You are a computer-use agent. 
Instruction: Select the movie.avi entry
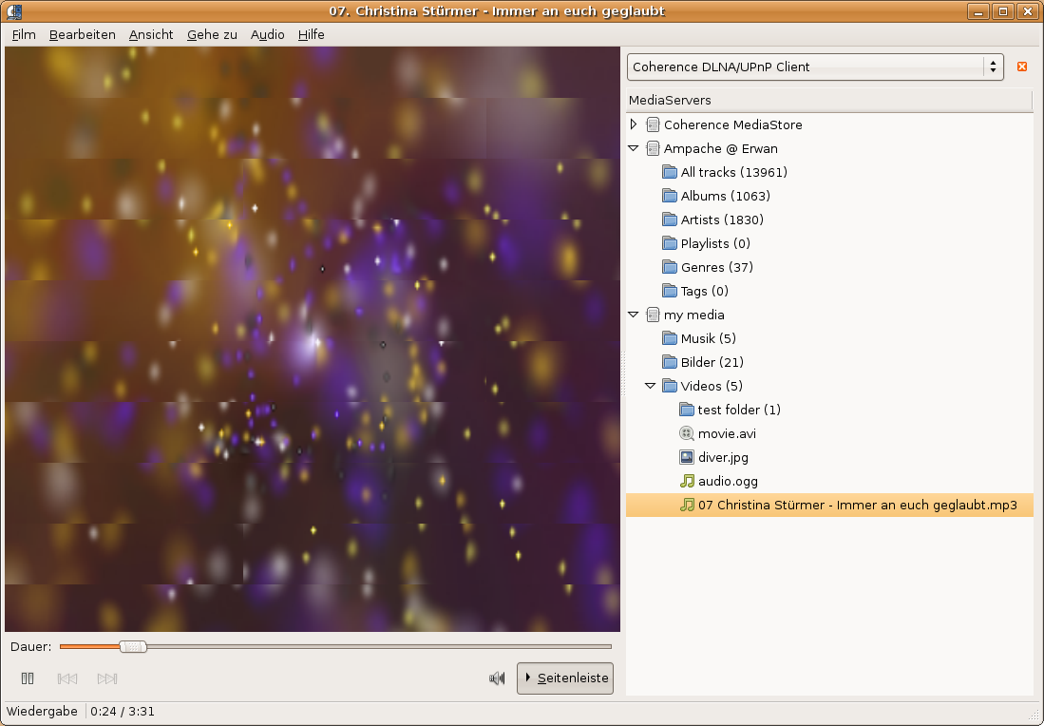[727, 433]
